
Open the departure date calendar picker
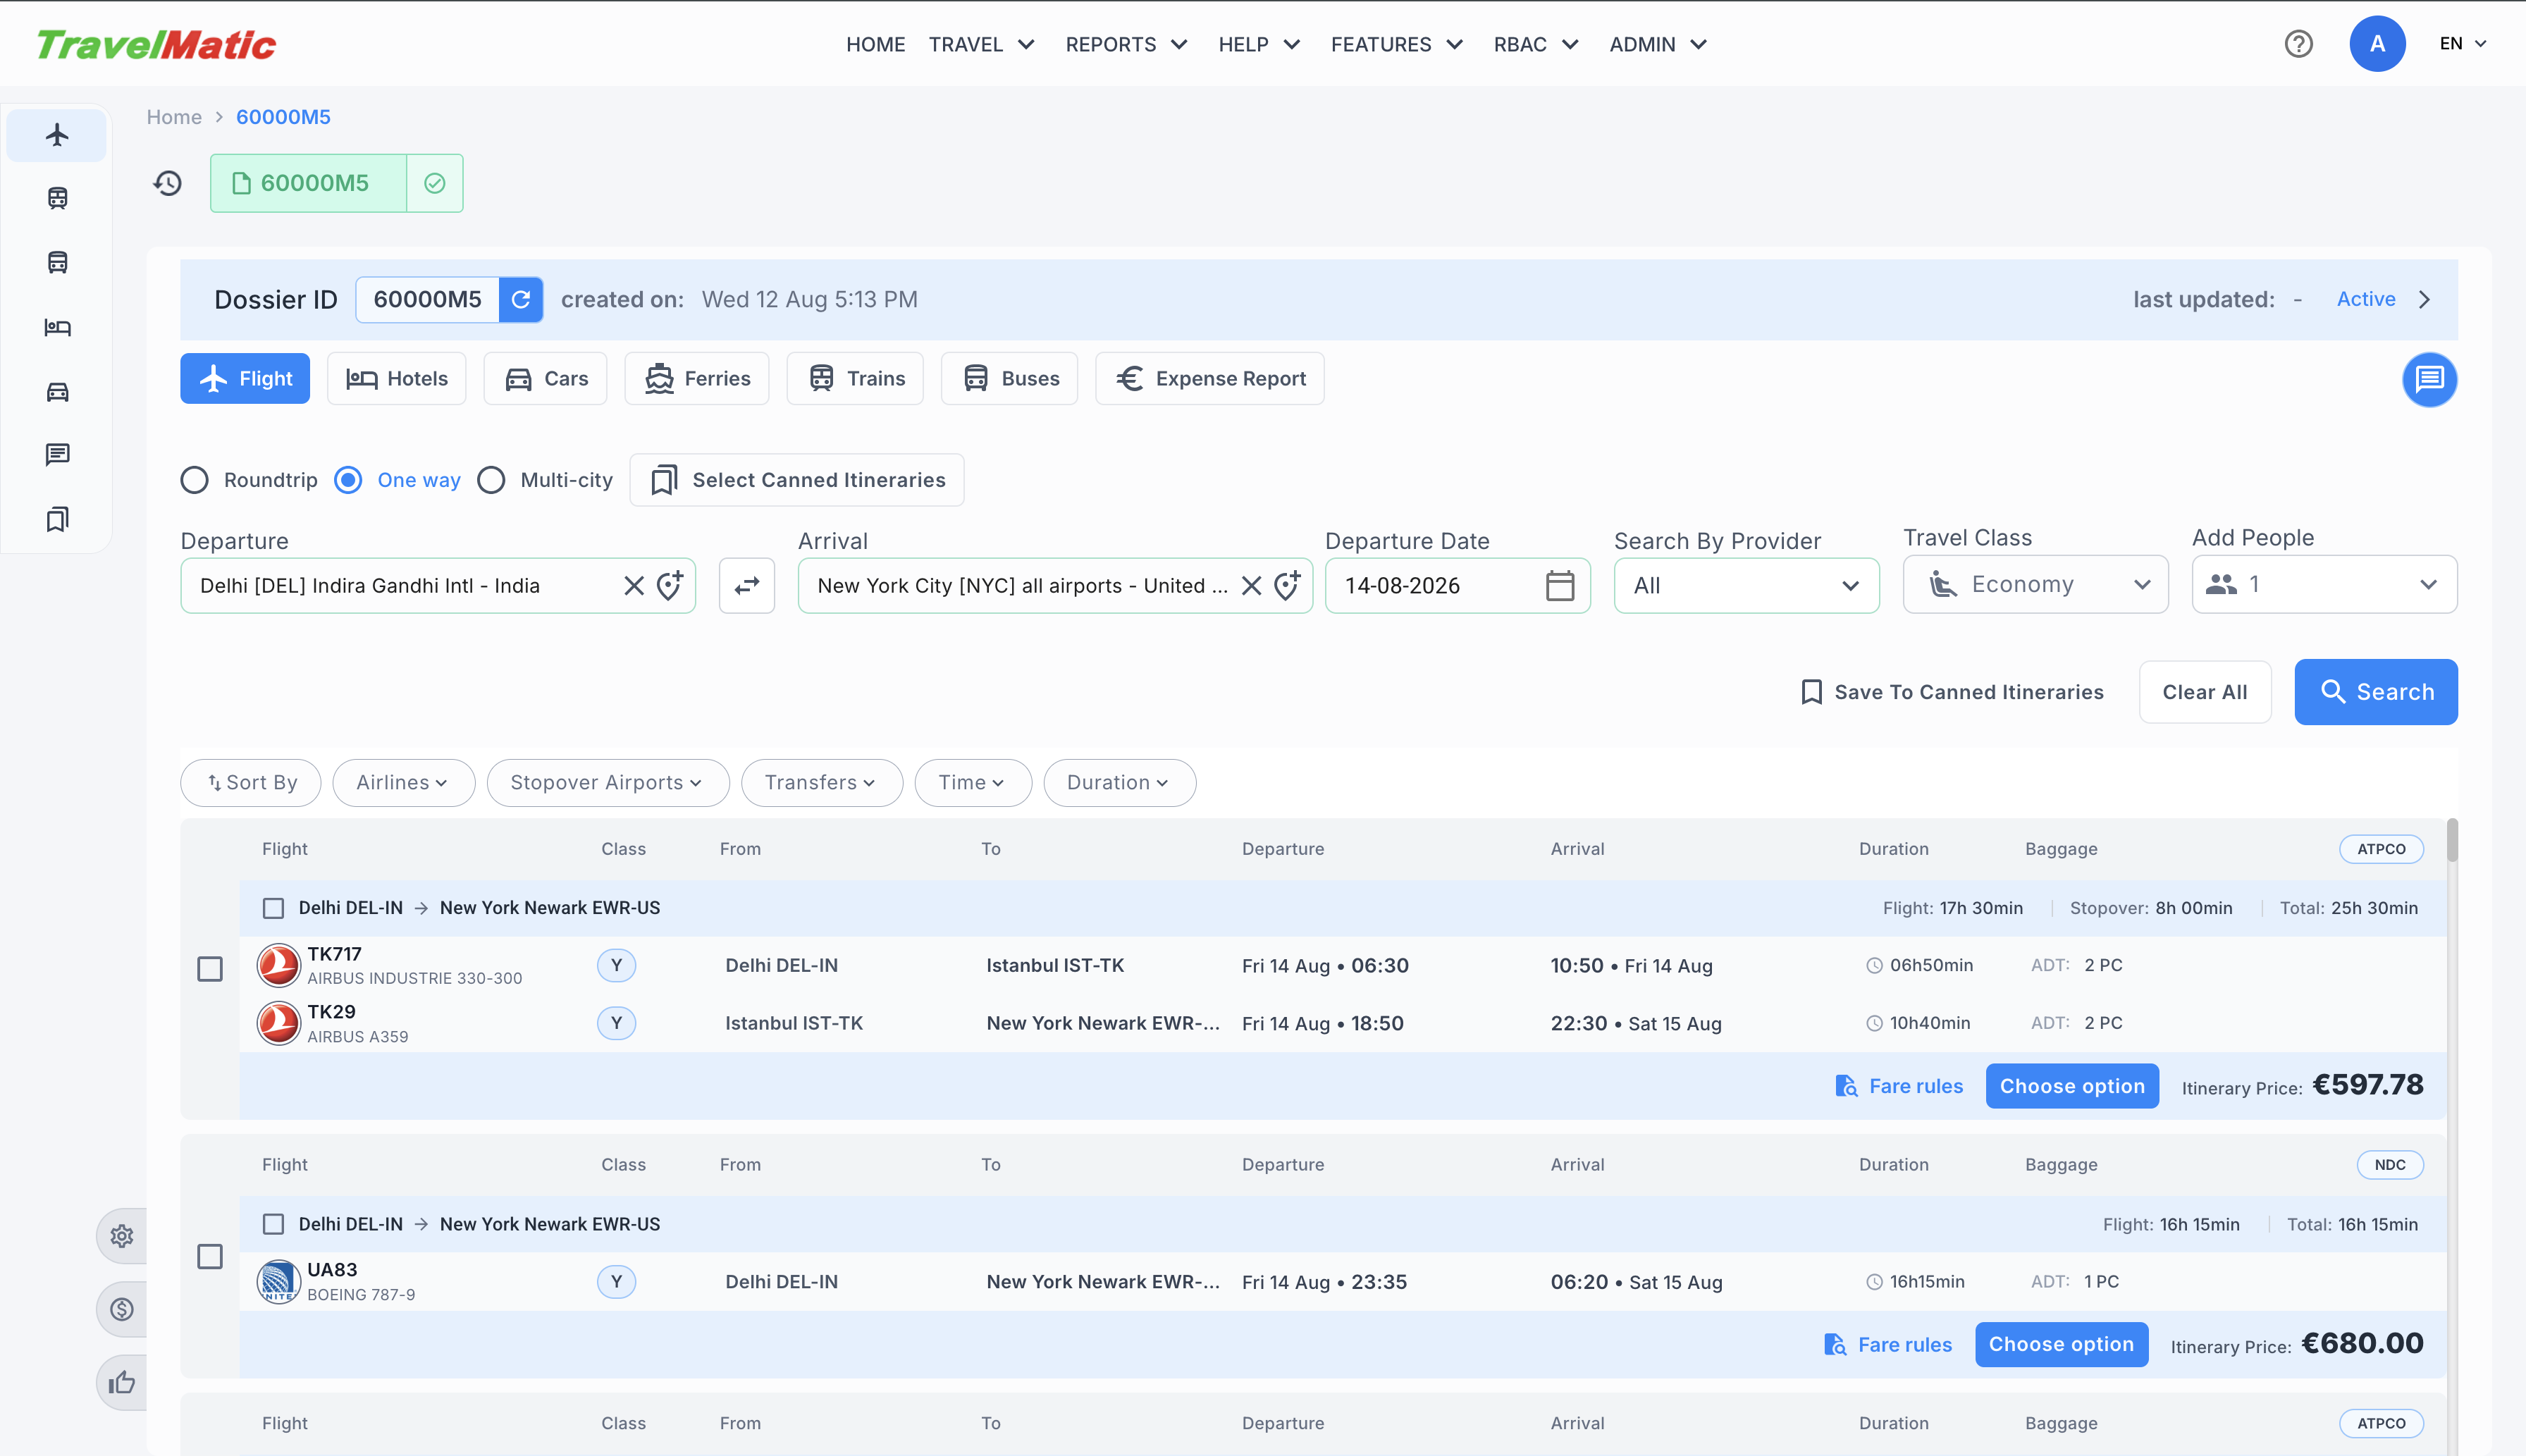1559,585
